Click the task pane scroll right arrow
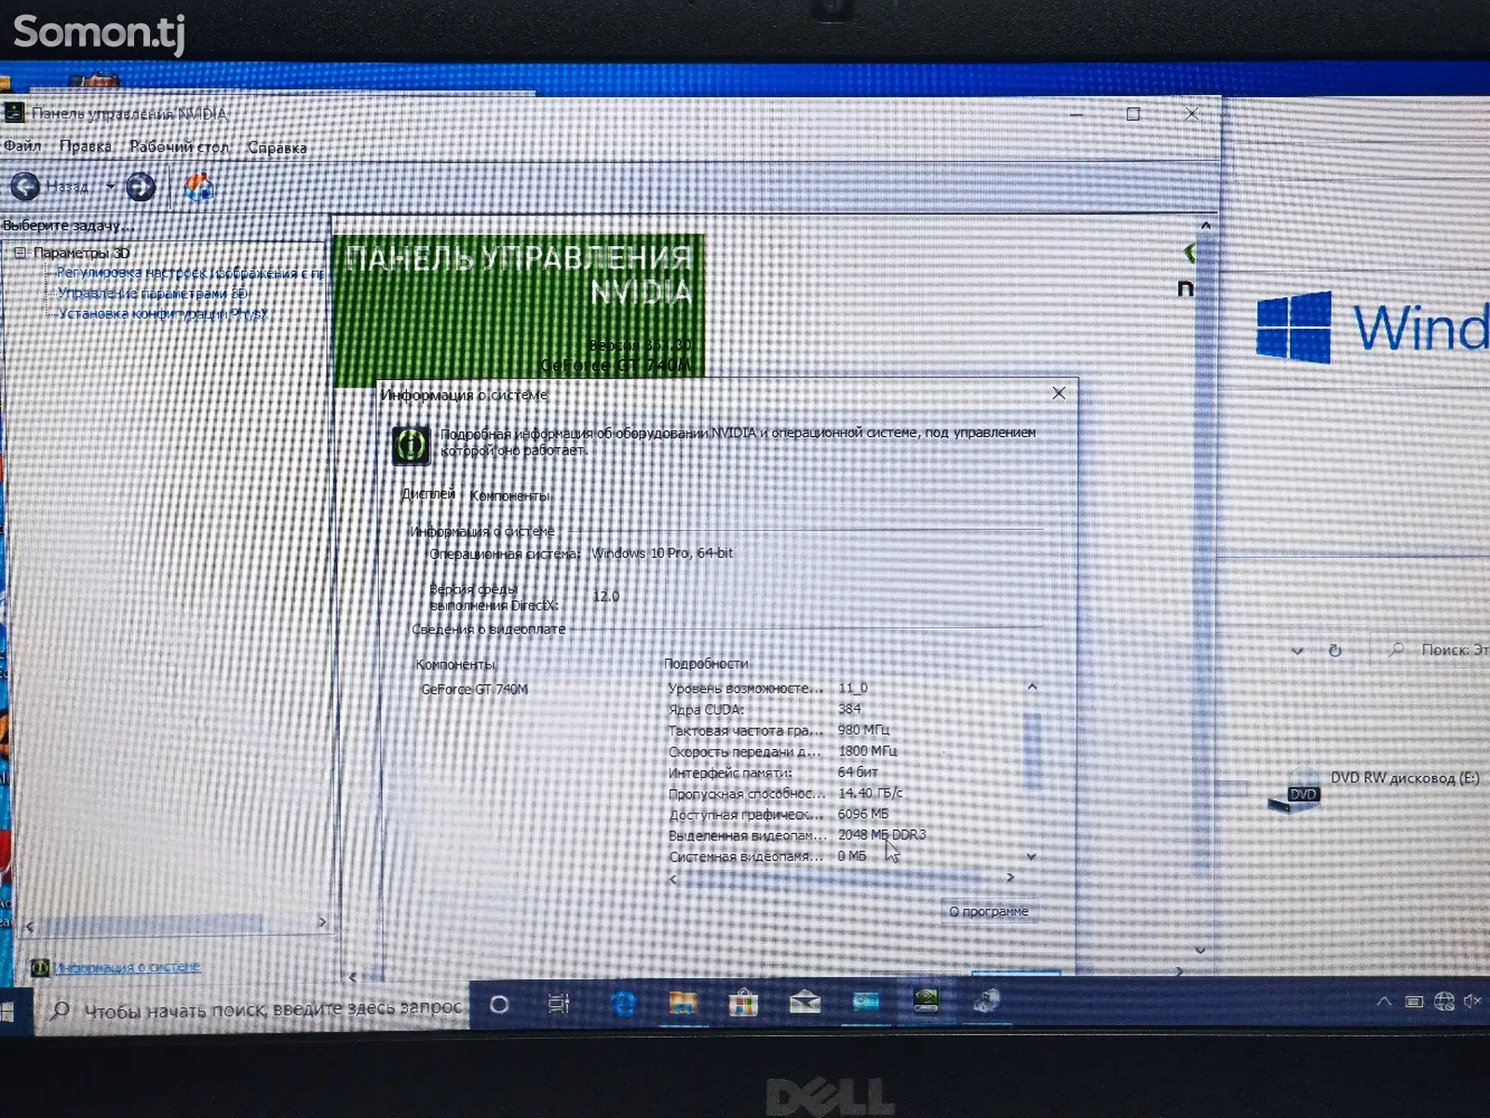1490x1118 pixels. pyautogui.click(x=322, y=922)
